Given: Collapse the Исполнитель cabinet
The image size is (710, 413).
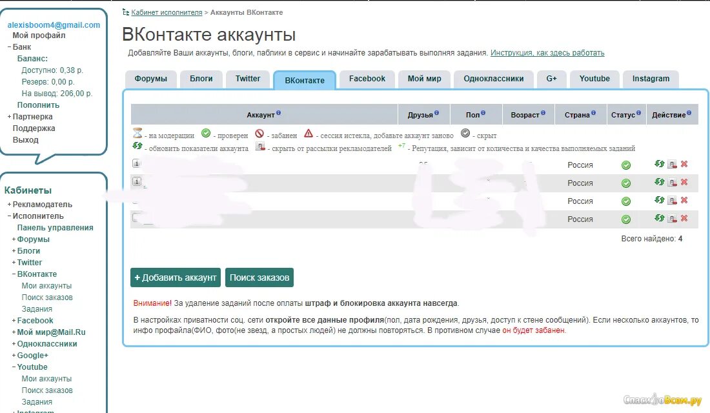Looking at the screenshot, I should point(9,216).
